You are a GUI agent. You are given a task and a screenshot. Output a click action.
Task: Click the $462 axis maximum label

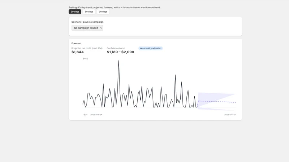pyautogui.click(x=85, y=59)
